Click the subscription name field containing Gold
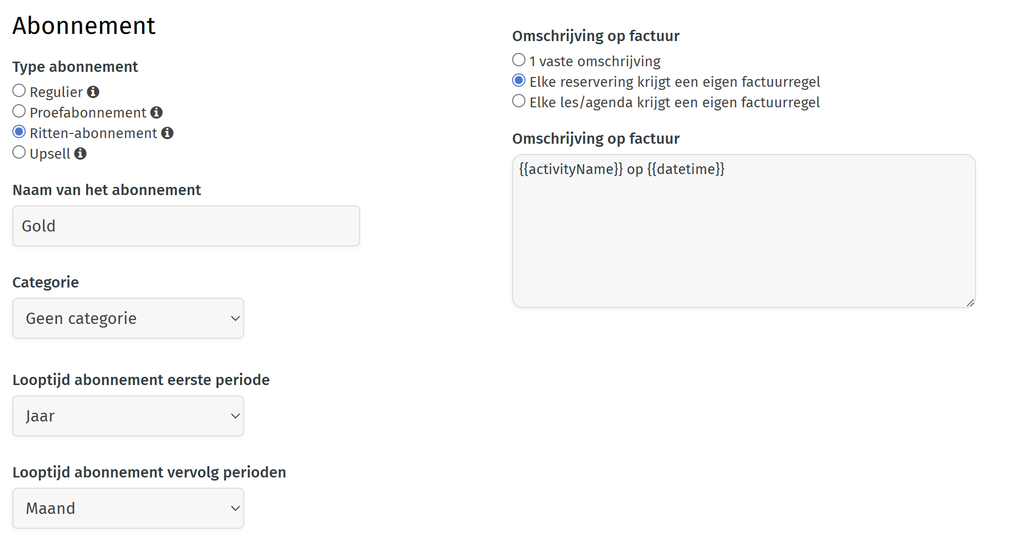Viewport: 1016px width, 536px height. (186, 226)
